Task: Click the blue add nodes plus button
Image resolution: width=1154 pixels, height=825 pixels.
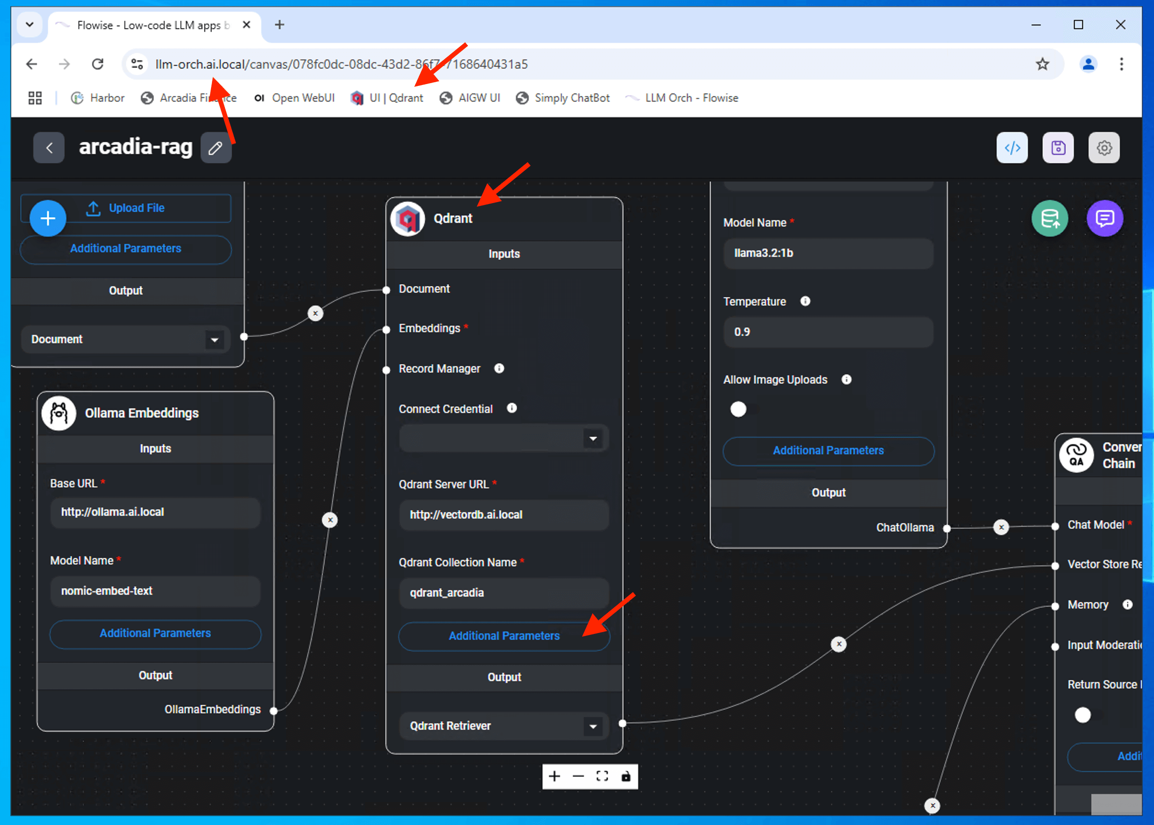Action: pyautogui.click(x=48, y=219)
